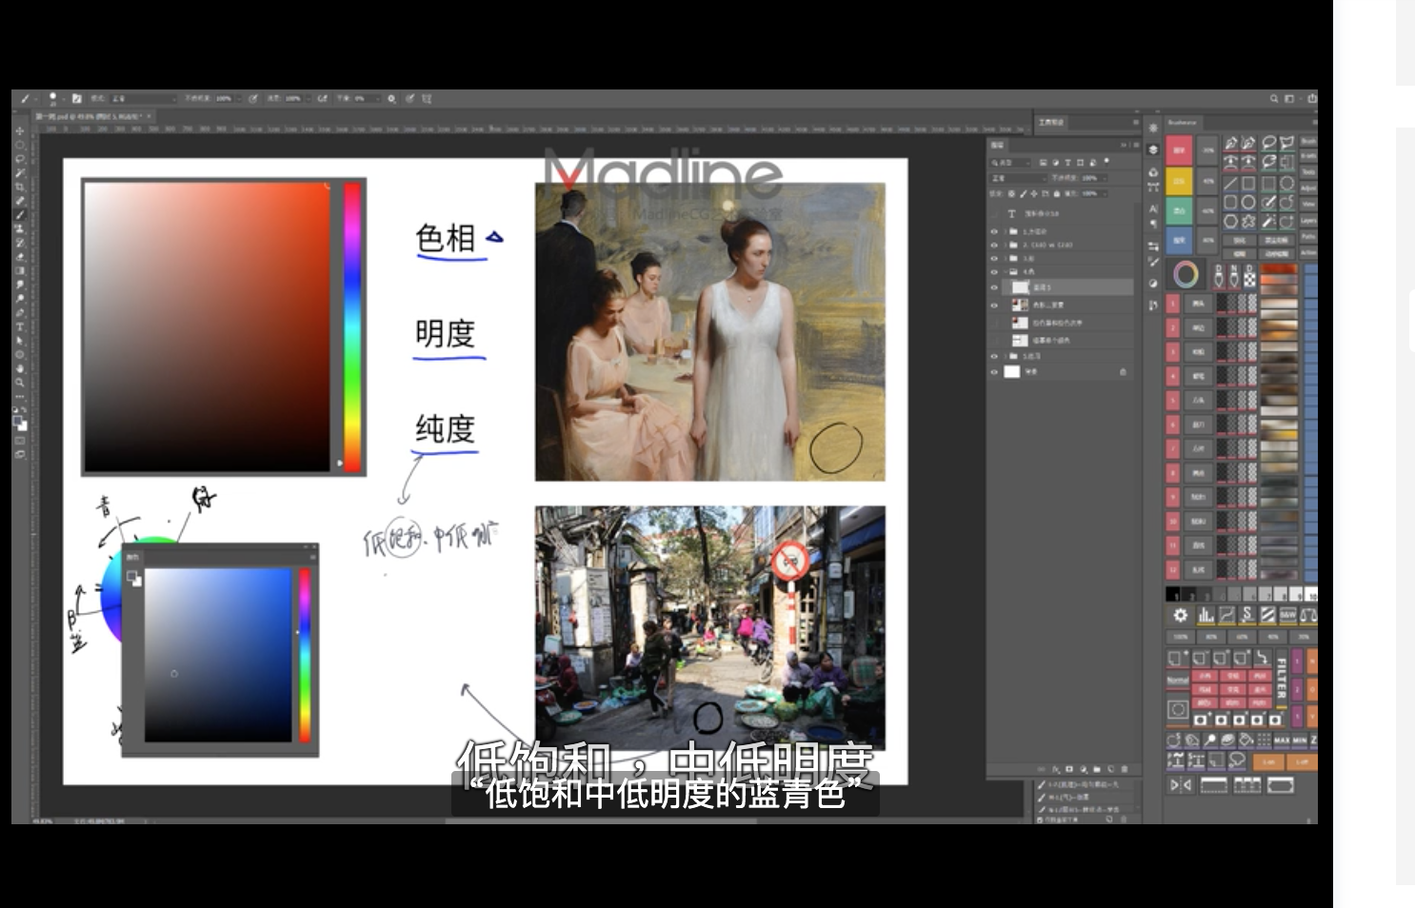Expand the layer group starting with 5
Screen dimensions: 1415x908
pyautogui.click(x=1006, y=356)
